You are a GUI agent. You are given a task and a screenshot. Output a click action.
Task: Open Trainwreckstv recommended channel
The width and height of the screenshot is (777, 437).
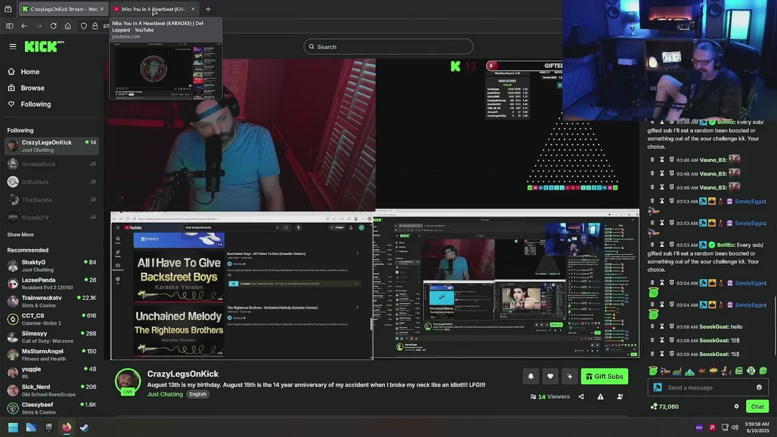(52, 301)
